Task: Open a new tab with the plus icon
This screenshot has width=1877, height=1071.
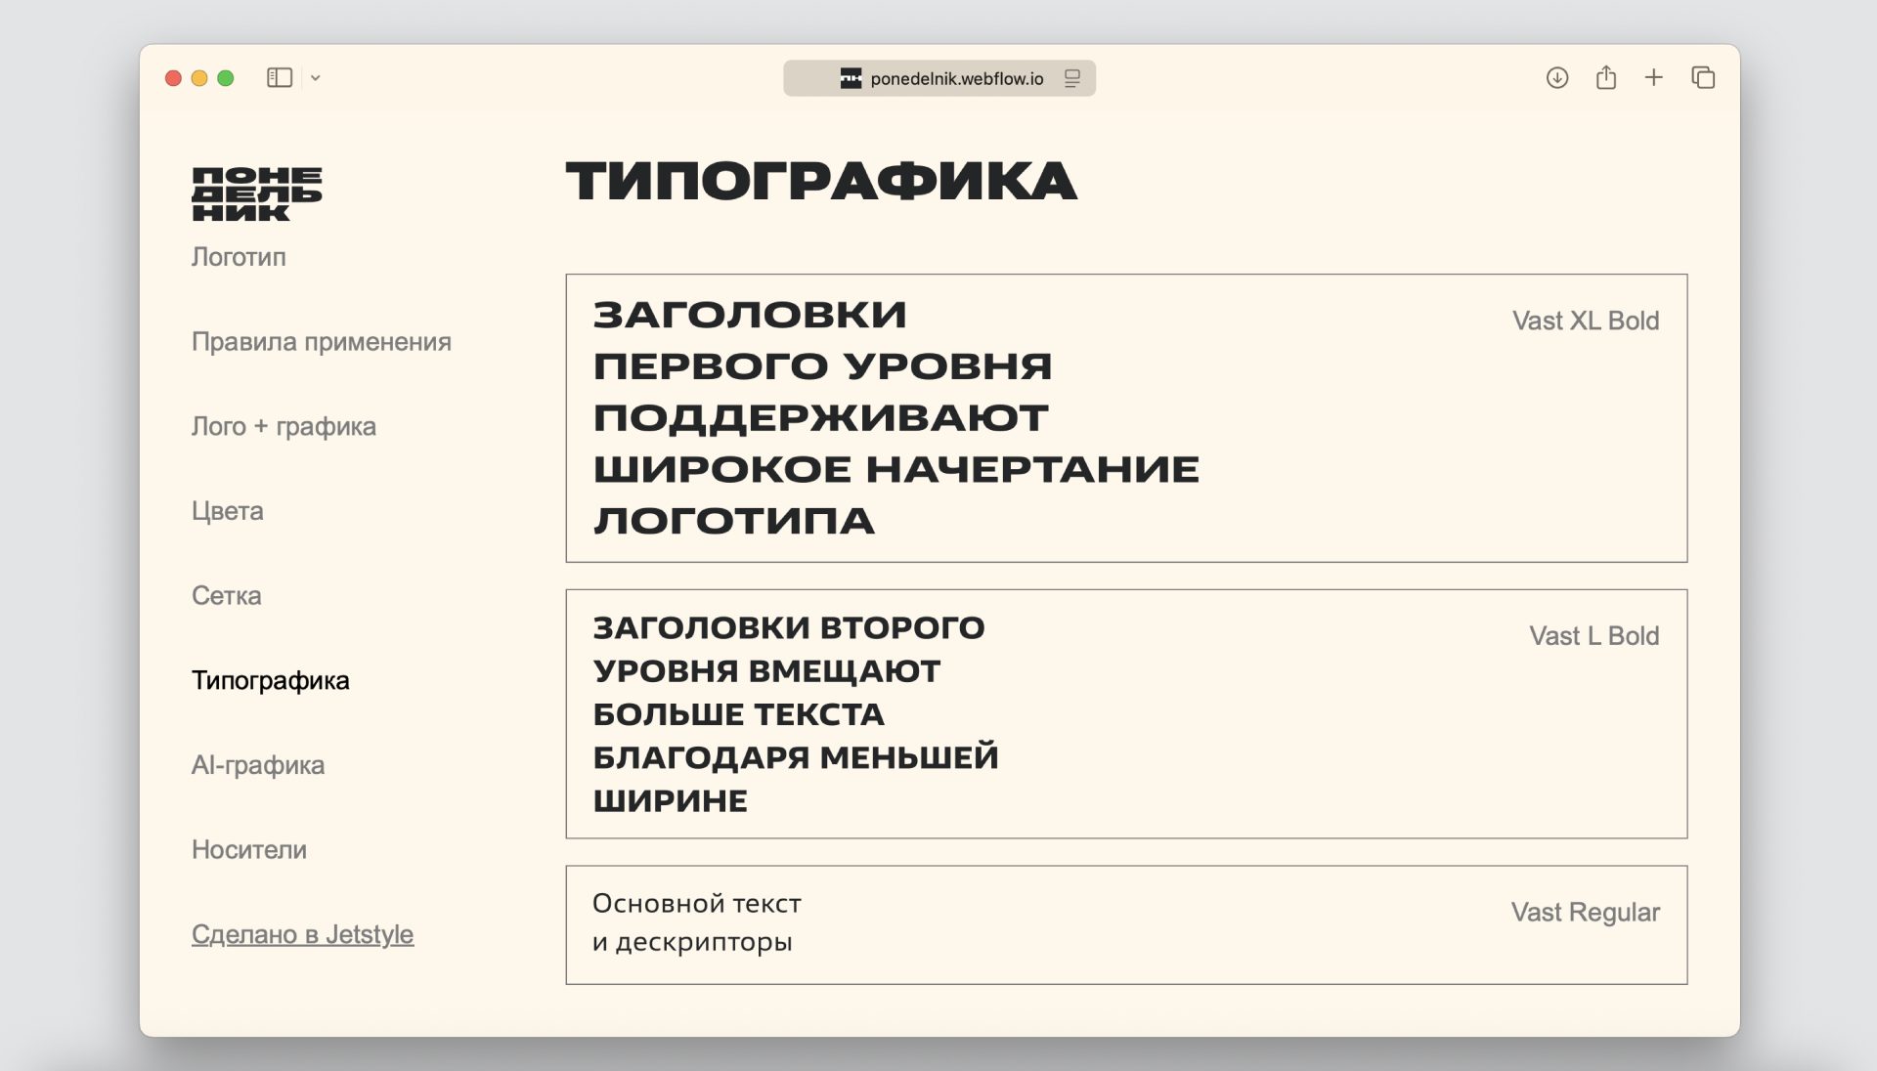Action: (x=1654, y=77)
